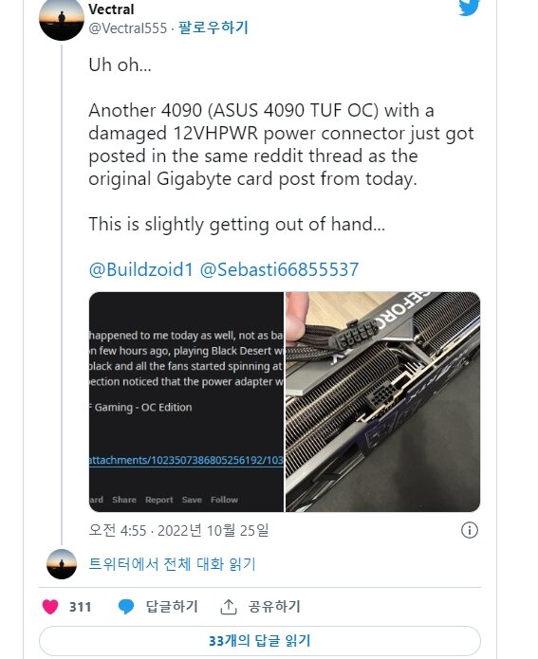Viewport: 538px width, 659px height.
Task: Click the 답글하기 reply label
Action: 172,607
